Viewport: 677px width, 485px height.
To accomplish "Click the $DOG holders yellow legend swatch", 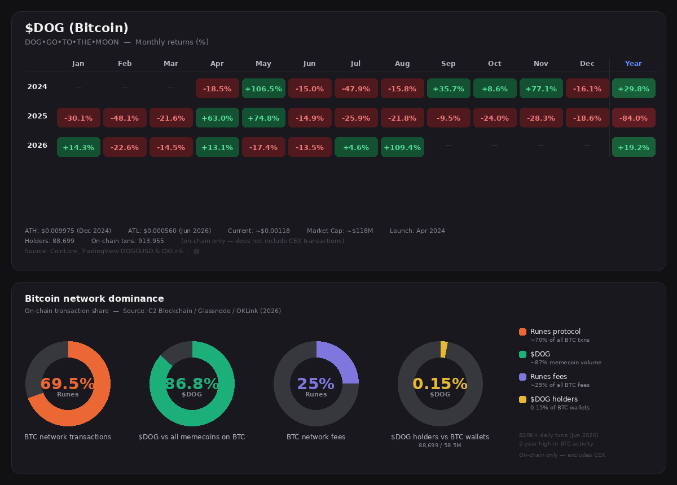I will point(522,399).
